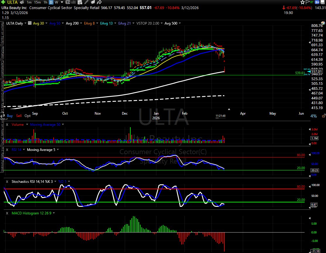The width and height of the screenshot is (326, 253).
Task: Click the Opt options button
Action: [28, 116]
